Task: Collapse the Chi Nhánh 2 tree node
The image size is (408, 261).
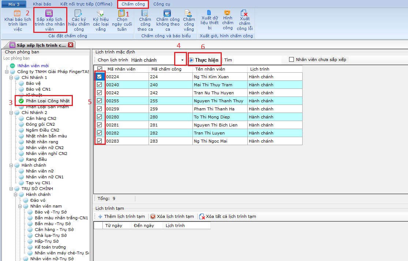Action: (12, 113)
